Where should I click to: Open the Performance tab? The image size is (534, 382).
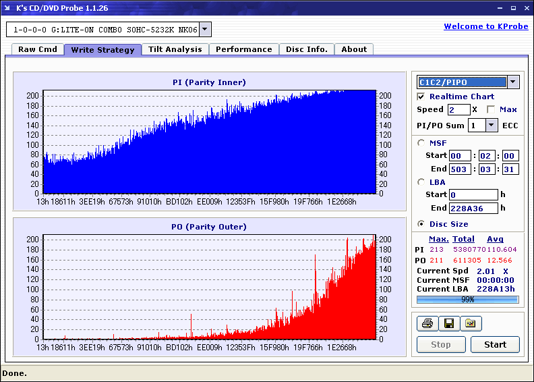[244, 49]
